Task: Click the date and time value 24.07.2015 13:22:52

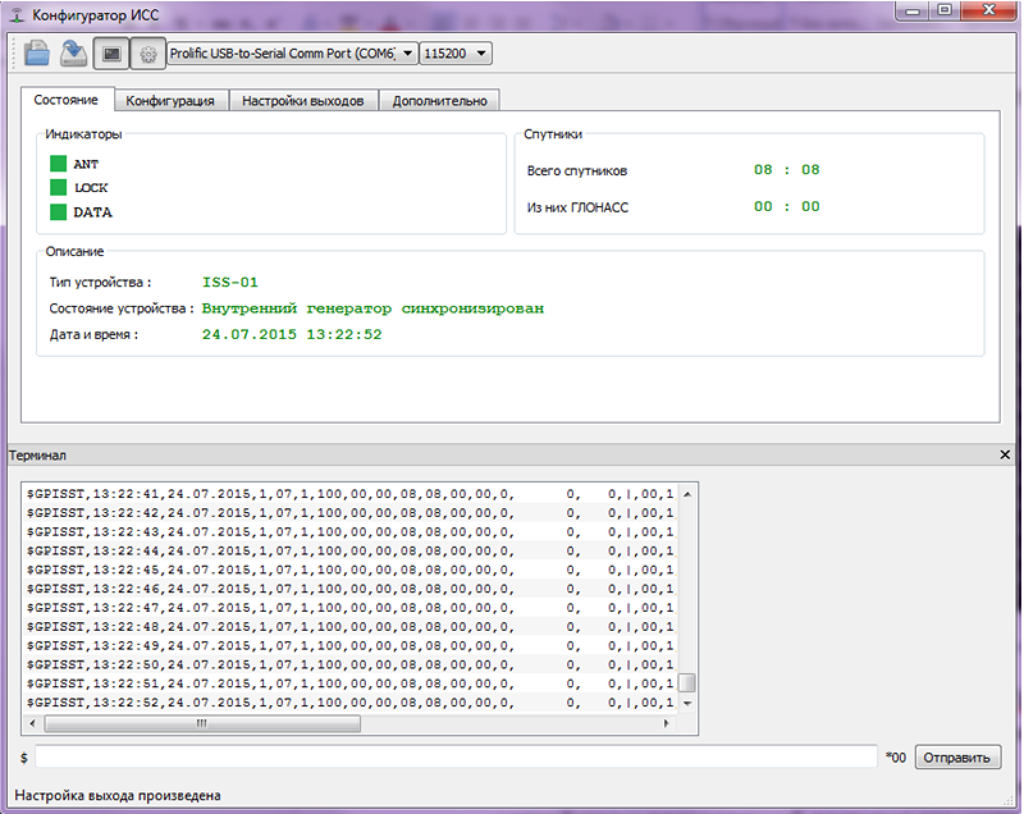Action: pyautogui.click(x=292, y=335)
